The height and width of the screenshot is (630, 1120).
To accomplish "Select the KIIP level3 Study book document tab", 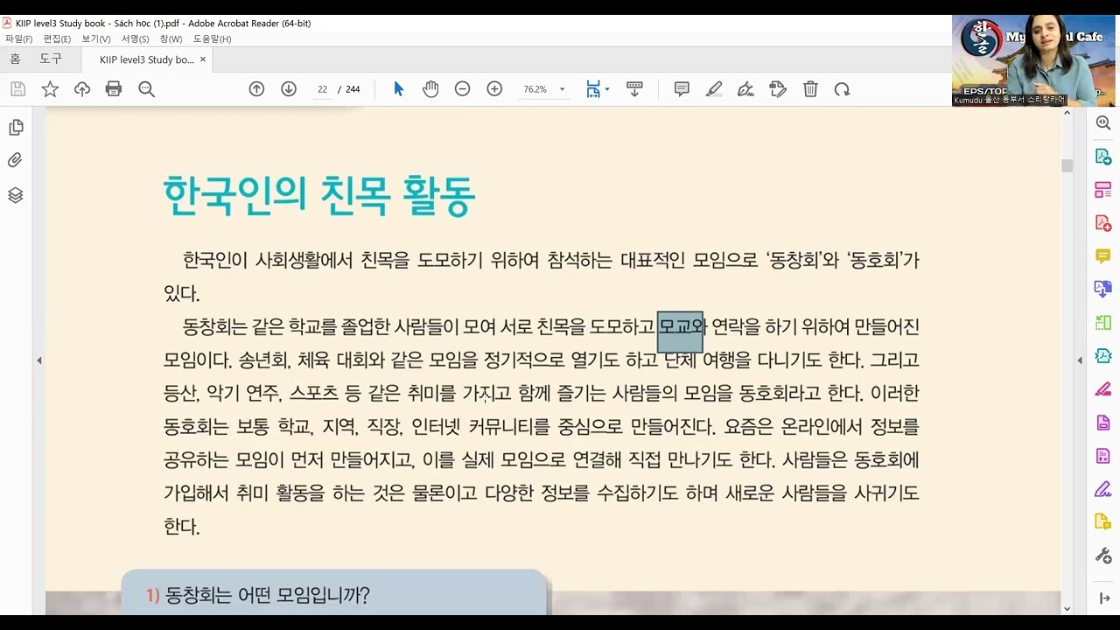I will [146, 60].
